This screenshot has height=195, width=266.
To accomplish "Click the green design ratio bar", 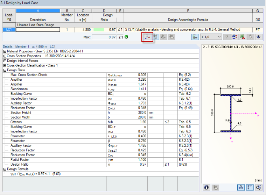I will pos(99,30).
